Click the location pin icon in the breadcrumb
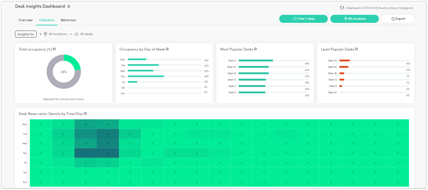This screenshot has height=190, width=428. (45, 34)
